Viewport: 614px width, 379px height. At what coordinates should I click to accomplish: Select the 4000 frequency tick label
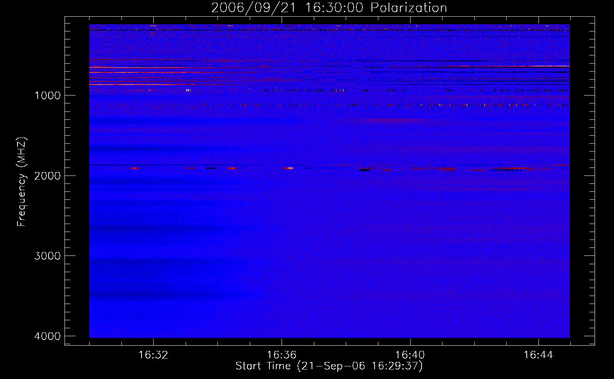click(47, 336)
